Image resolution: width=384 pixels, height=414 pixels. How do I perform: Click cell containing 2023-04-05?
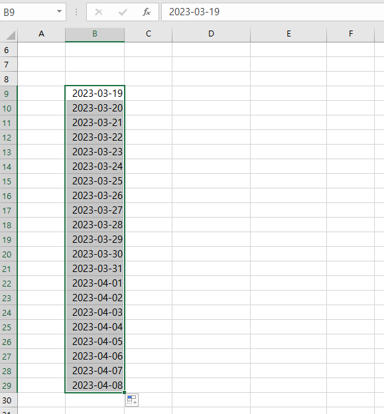pos(95,342)
